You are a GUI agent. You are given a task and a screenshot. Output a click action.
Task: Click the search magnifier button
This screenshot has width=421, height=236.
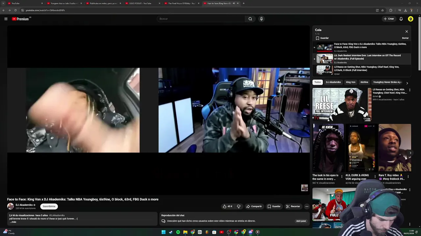tap(250, 19)
